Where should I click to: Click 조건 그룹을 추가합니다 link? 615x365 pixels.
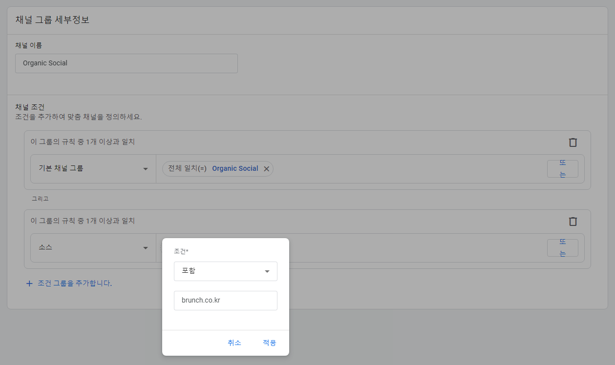pyautogui.click(x=69, y=283)
